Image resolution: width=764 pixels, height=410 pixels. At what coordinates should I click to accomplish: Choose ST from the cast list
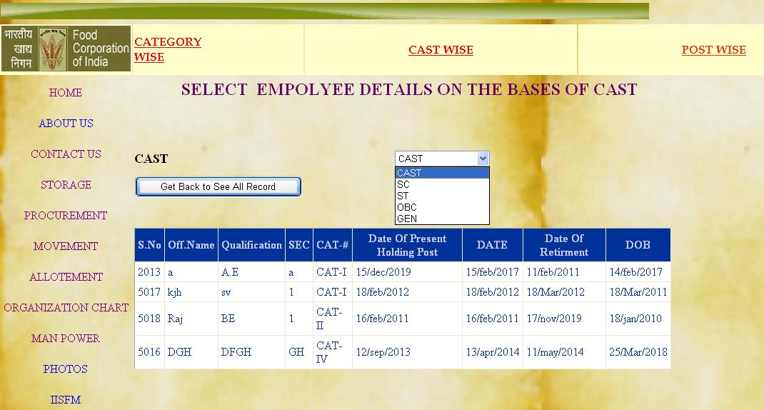442,196
